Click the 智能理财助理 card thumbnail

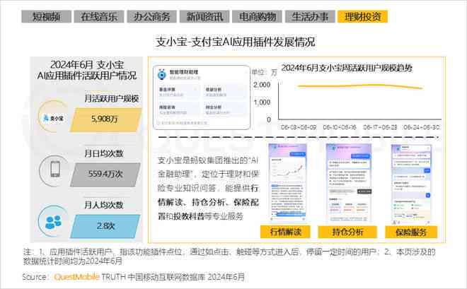pyautogui.click(x=202, y=98)
